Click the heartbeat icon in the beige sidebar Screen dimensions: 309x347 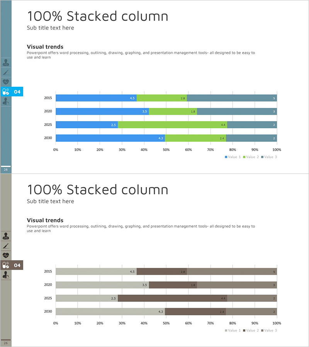(x=6, y=255)
